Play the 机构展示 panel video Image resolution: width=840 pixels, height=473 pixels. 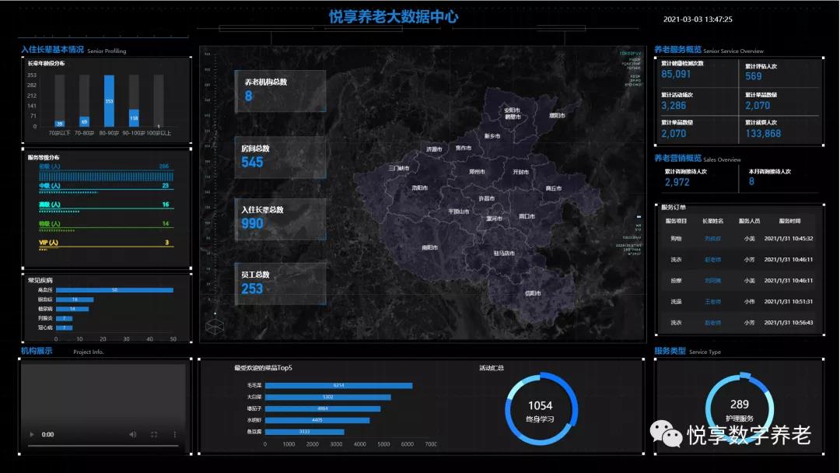click(31, 434)
